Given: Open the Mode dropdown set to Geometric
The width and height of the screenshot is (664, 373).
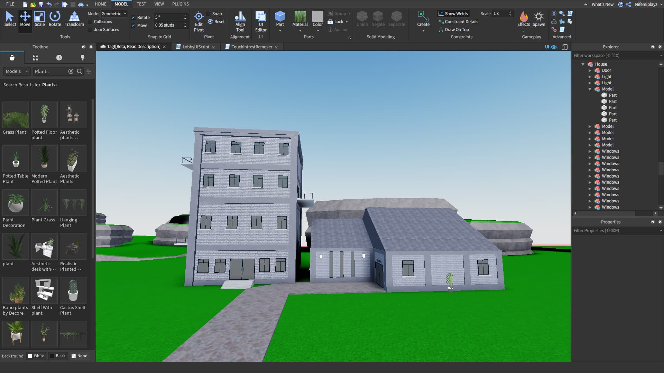Looking at the screenshot, I should [114, 13].
